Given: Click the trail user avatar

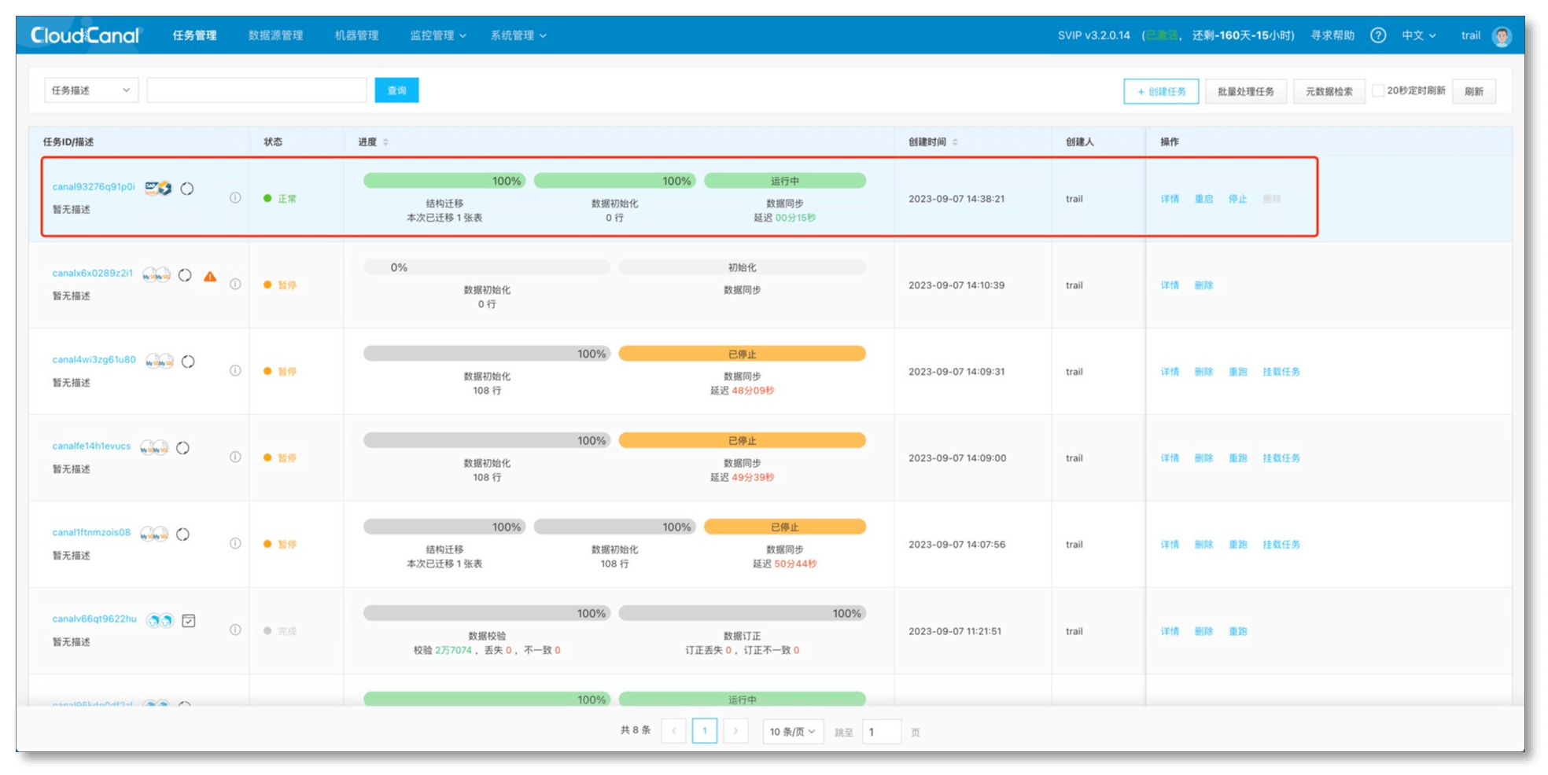Looking at the screenshot, I should [1502, 36].
